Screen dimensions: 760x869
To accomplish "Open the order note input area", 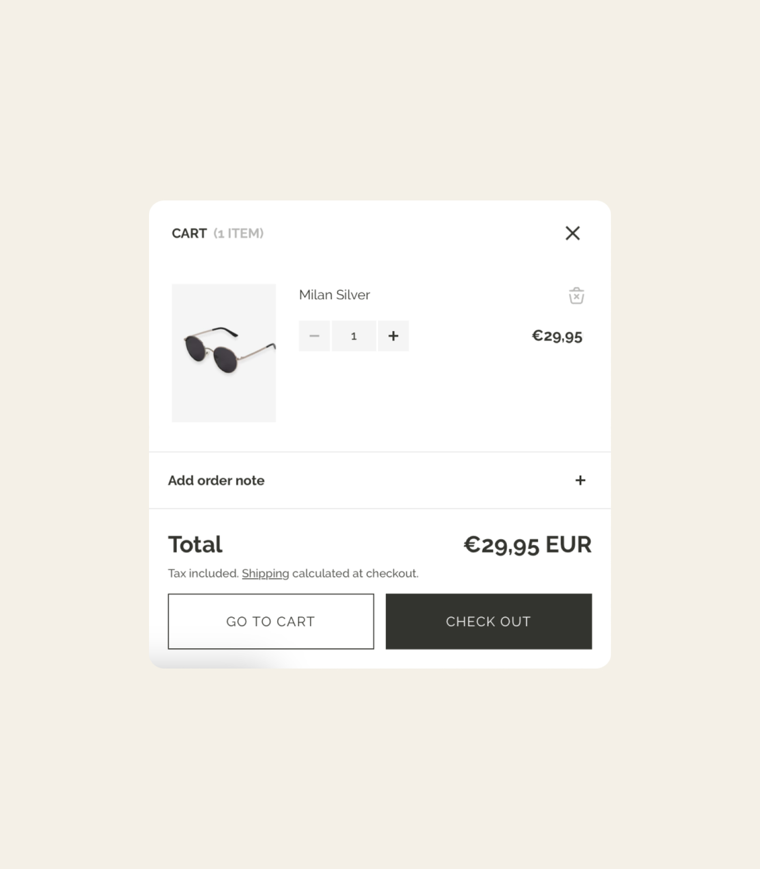I will [x=216, y=480].
